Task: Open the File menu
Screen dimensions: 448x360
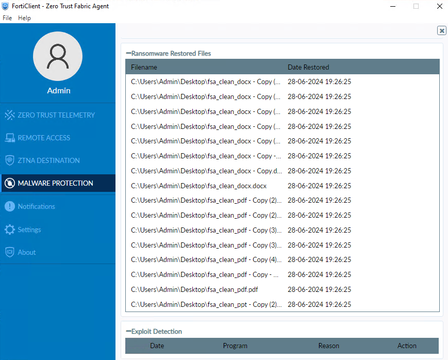Action: coord(7,18)
